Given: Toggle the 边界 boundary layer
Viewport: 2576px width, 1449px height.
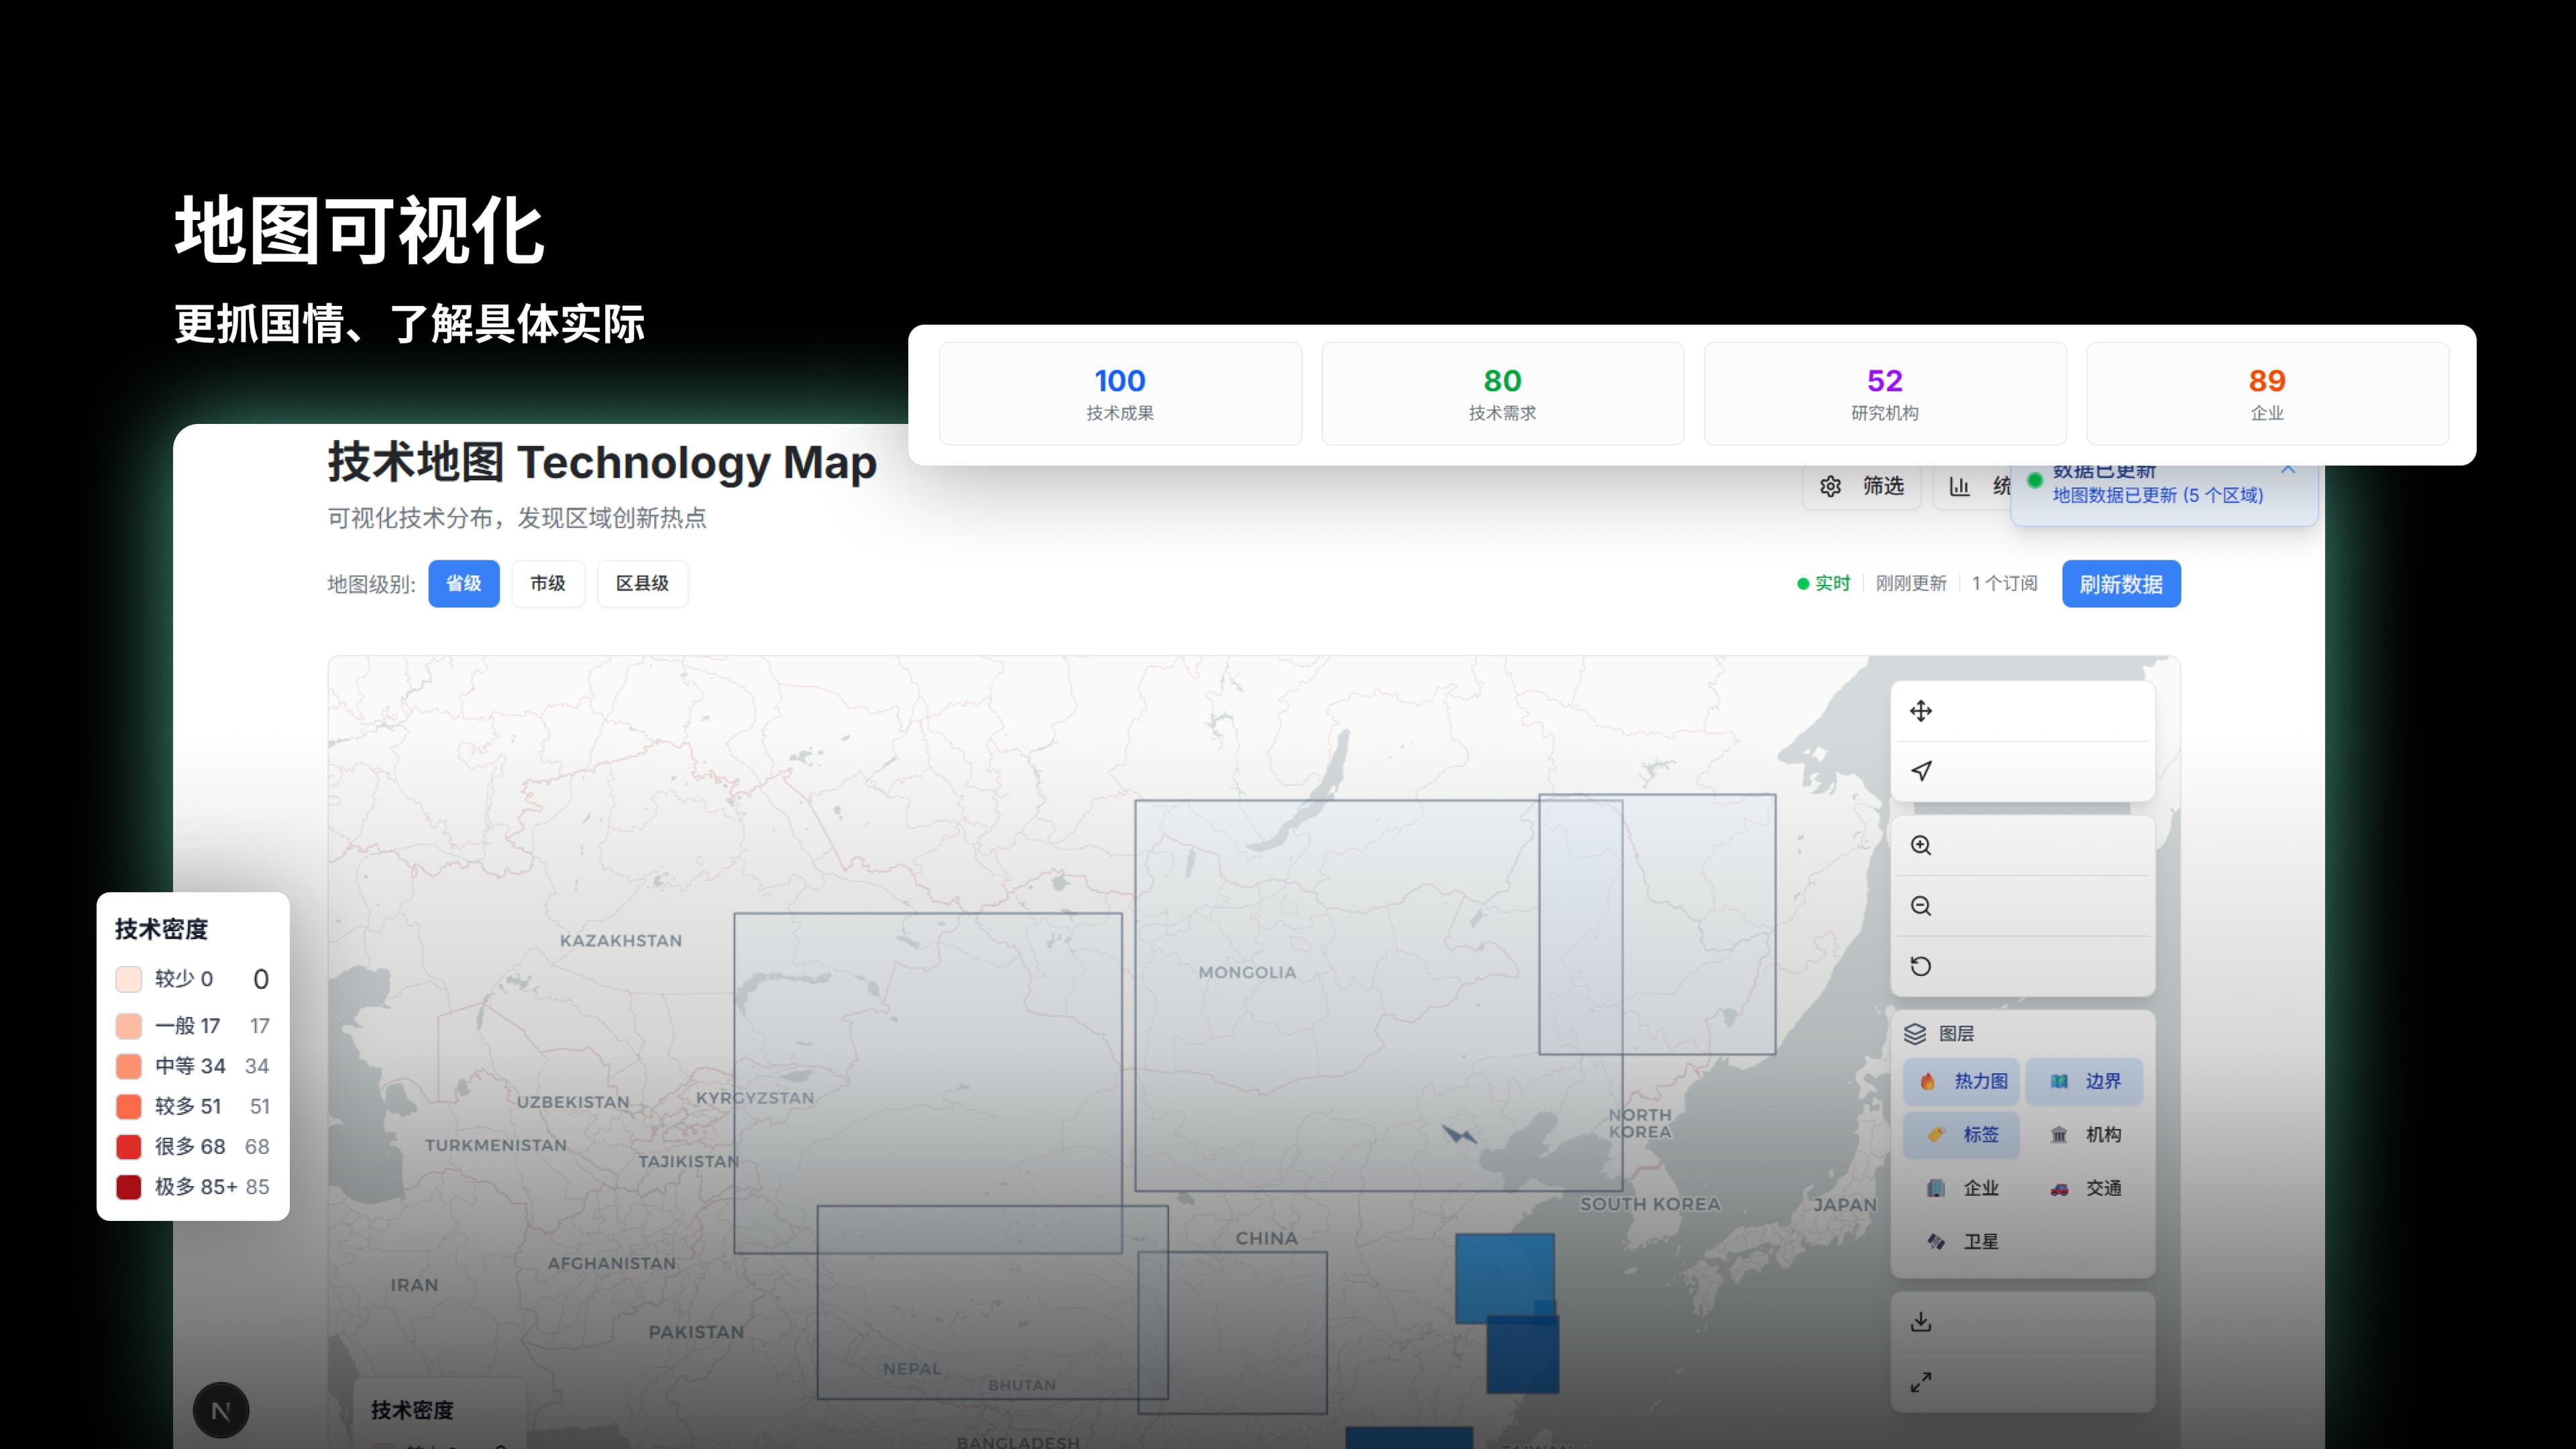Looking at the screenshot, I should click(2084, 1081).
